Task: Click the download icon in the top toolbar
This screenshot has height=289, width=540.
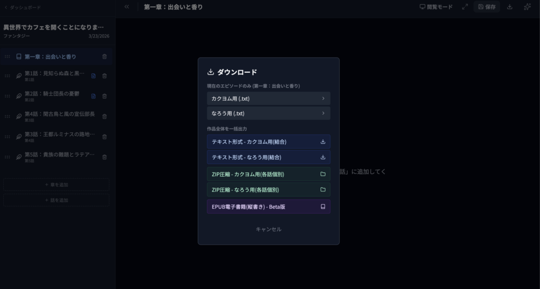Action: pyautogui.click(x=509, y=7)
